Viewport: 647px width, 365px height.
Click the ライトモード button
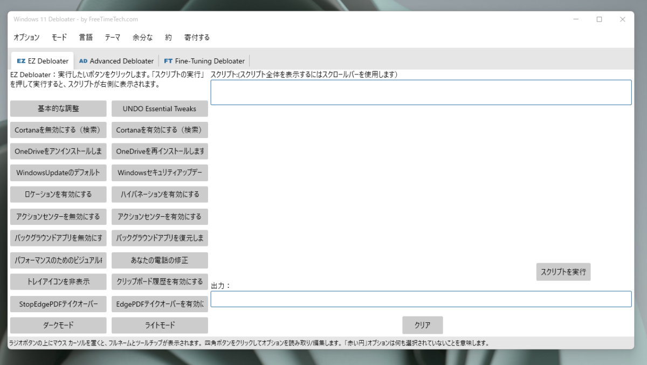(x=160, y=325)
